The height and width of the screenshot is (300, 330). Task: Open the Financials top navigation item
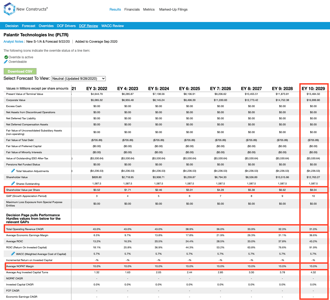[x=132, y=9]
